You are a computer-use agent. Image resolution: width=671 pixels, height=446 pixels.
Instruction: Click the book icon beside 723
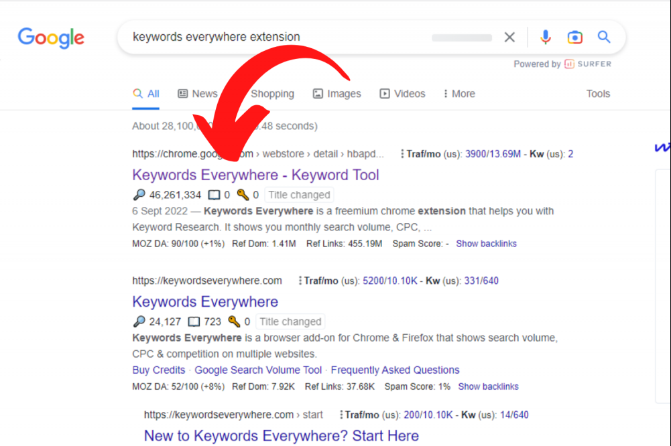[x=194, y=321]
